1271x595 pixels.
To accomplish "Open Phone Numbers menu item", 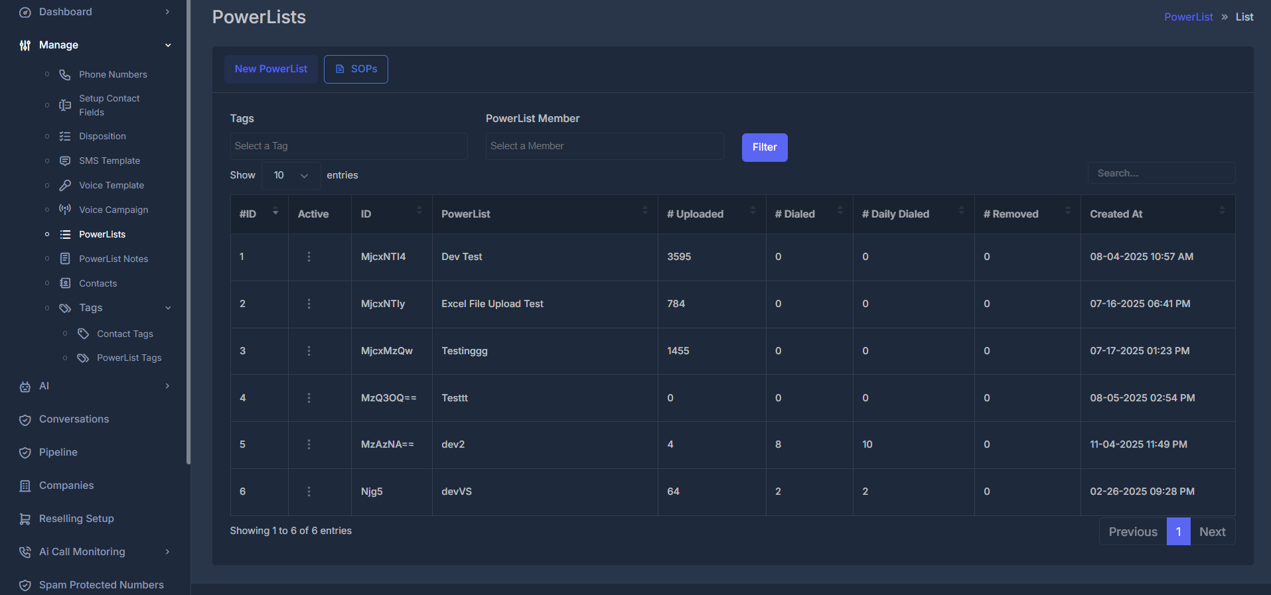I will click(113, 74).
